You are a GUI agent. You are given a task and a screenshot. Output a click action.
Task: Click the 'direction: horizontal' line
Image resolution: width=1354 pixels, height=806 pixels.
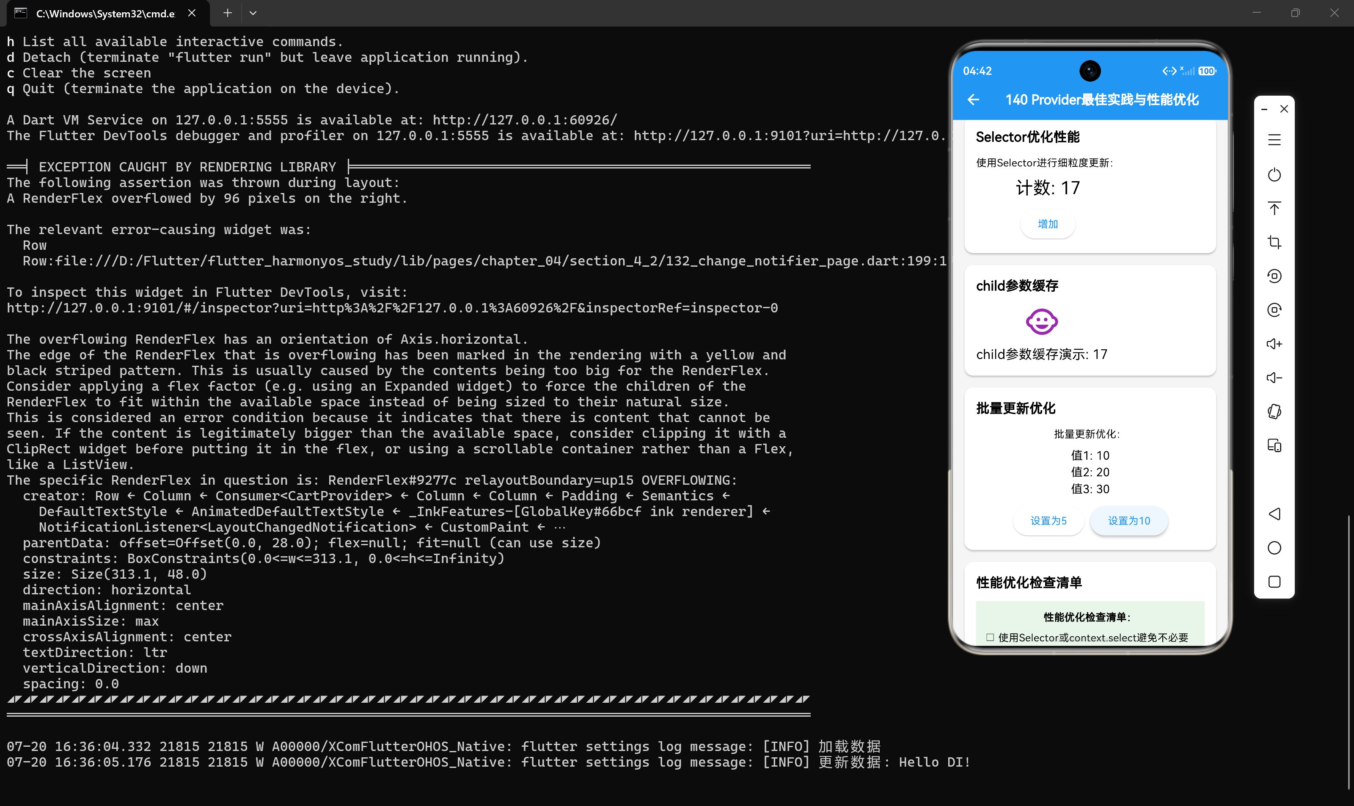(x=107, y=590)
